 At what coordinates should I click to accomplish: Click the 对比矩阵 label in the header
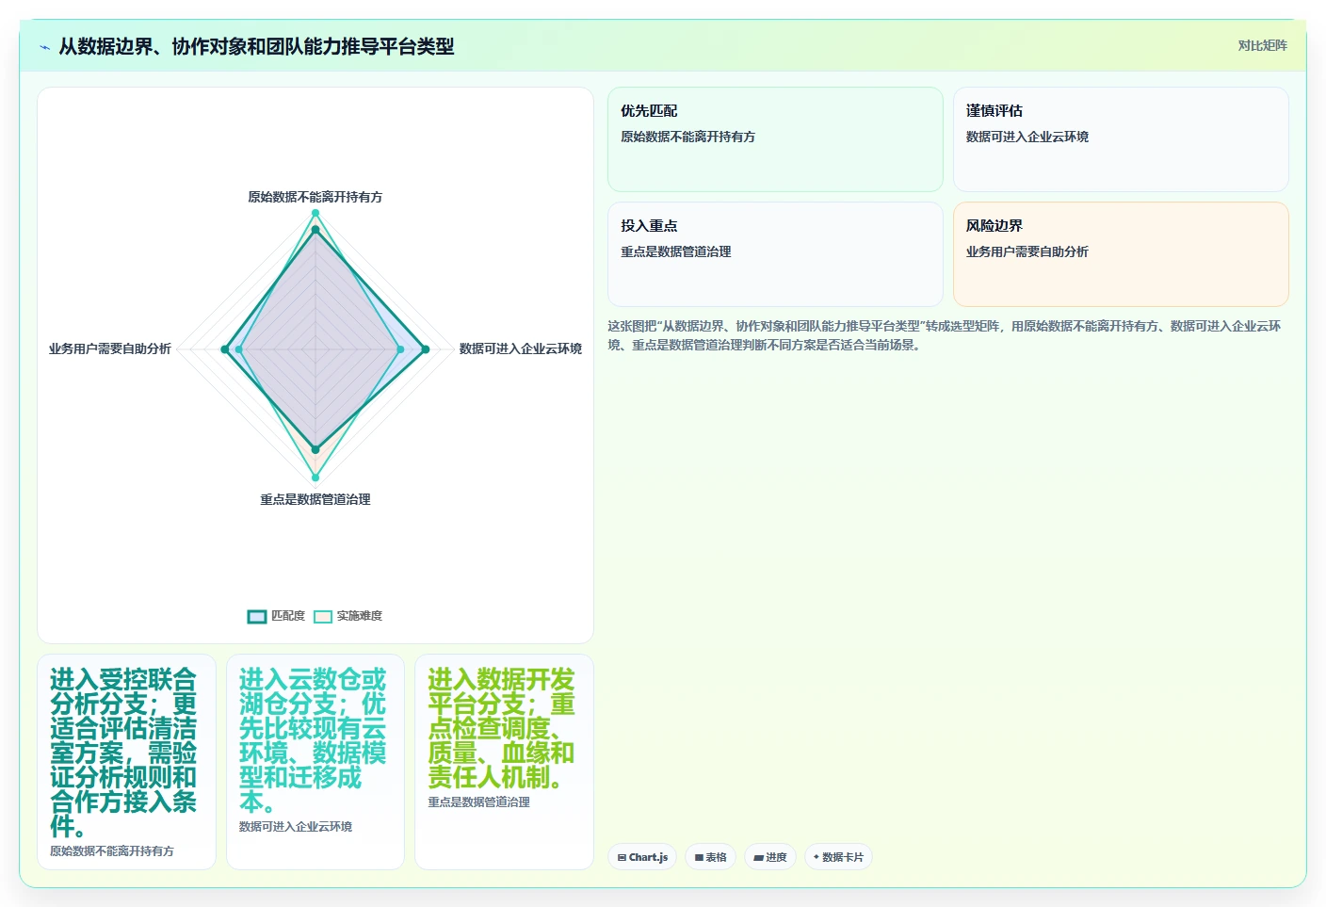[1262, 45]
